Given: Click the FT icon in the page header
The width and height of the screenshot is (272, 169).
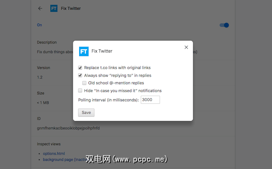Looking at the screenshot, I should coord(54,9).
